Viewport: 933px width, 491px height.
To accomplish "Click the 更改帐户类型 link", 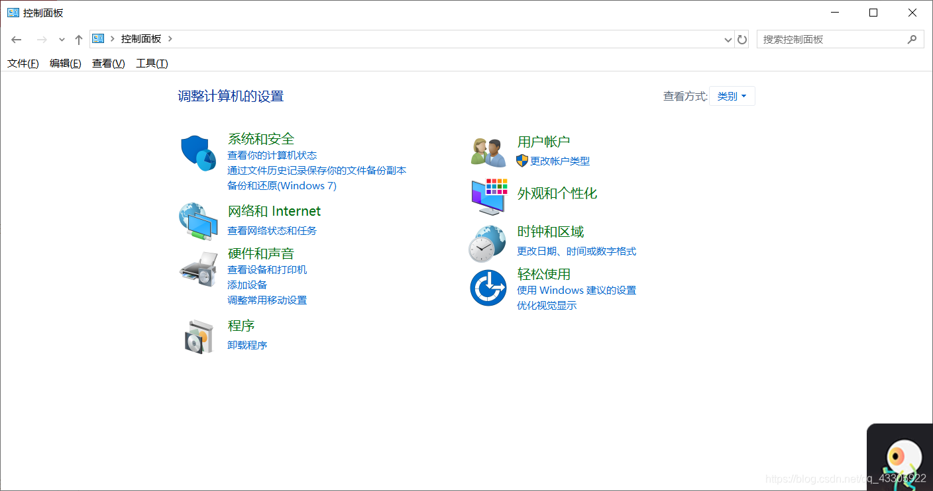I will 560,161.
